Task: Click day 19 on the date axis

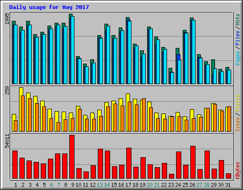Action: coord(142,185)
